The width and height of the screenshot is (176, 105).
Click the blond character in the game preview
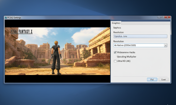click(x=56, y=56)
